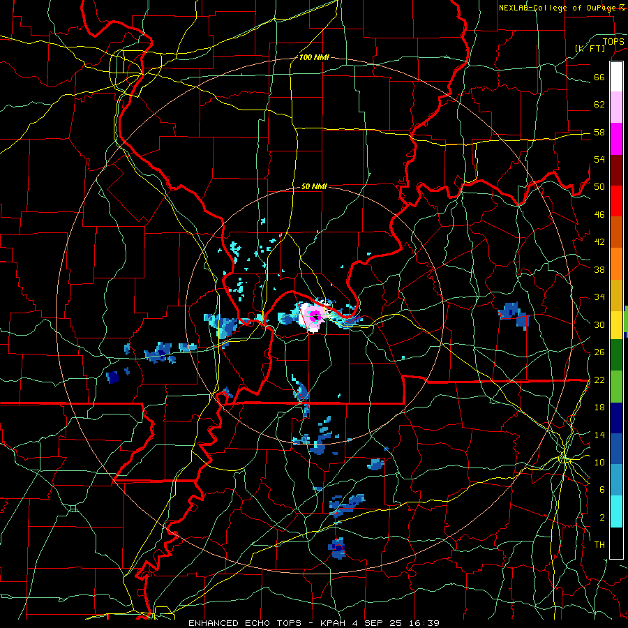
Task: Click the bright orange legend swatch
Action: tap(616, 264)
